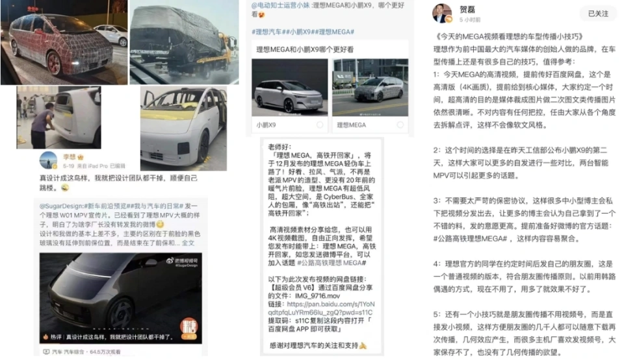Viewport: 624px width, 359px height.
Task: Open the Baidu pan link in message
Action: click(322, 308)
